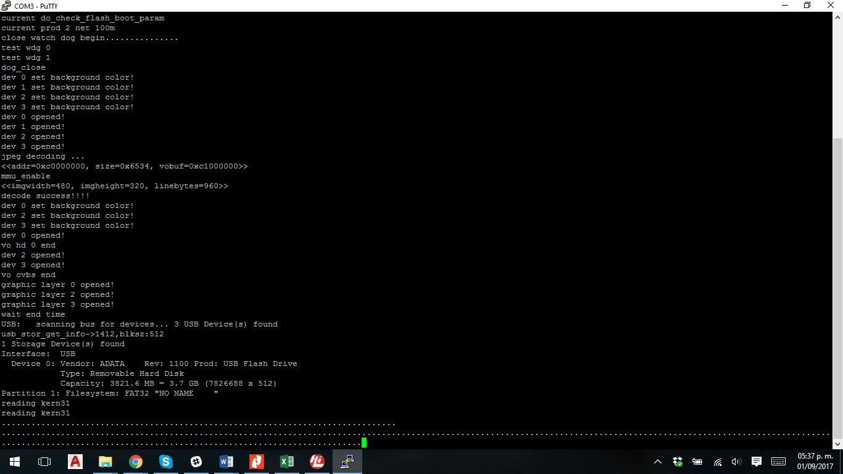Screen dimensions: 843x474
Task: Click the COM3 - PuTTY title text
Action: pos(36,6)
